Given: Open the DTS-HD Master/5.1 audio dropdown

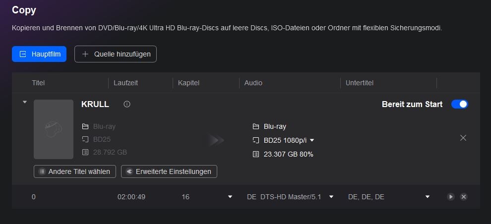Looking at the screenshot, I should [331, 197].
